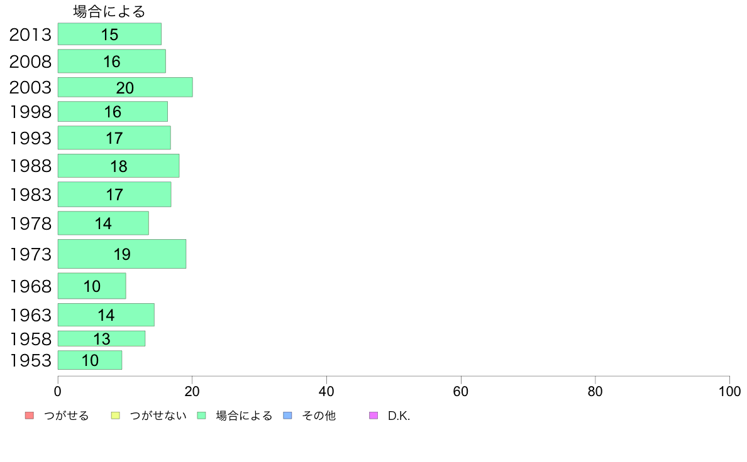Select the 1978 bar with value 14
747x462 pixels.
point(103,223)
